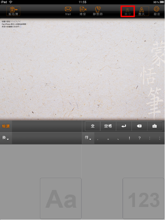Viewport: 165px width, 220px height.
Task: Expand the 符 symbols dropdown
Action: (x=88, y=138)
